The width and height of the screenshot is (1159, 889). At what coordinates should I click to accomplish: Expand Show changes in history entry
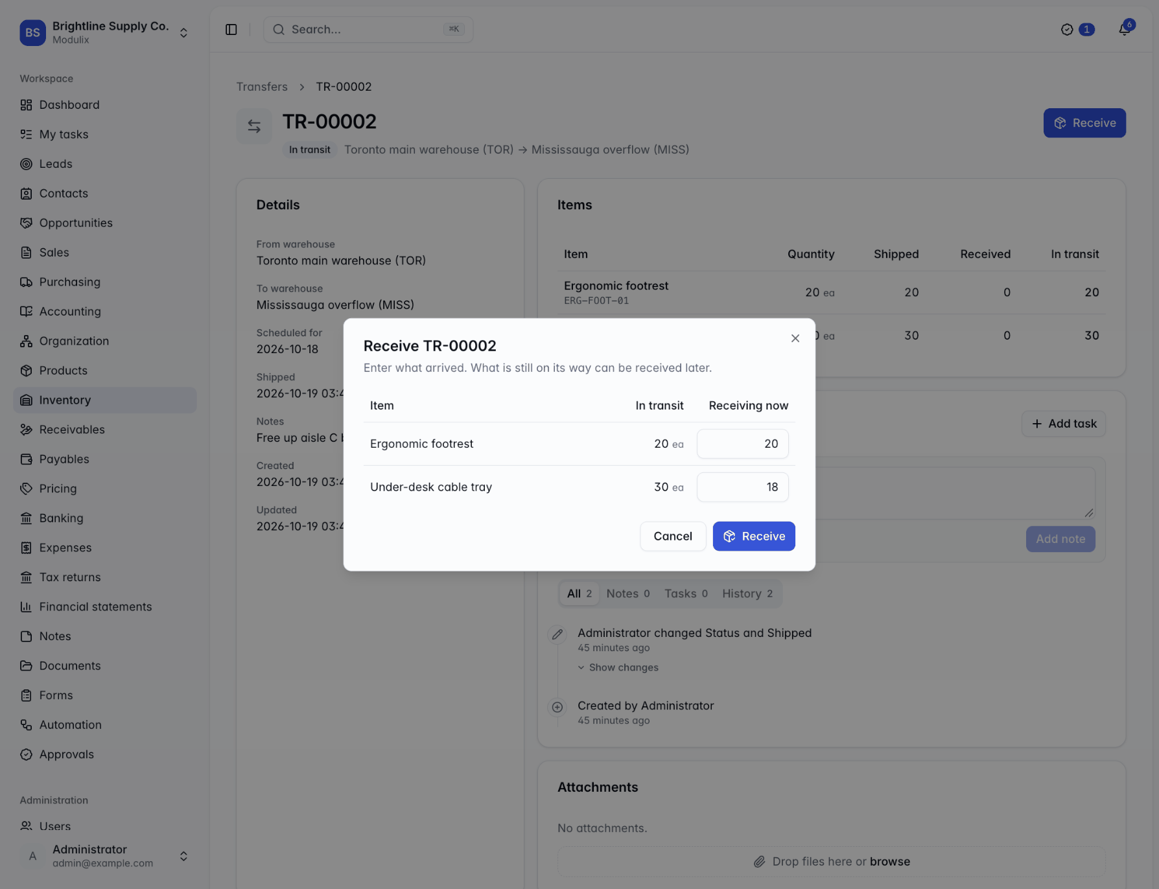(x=618, y=667)
